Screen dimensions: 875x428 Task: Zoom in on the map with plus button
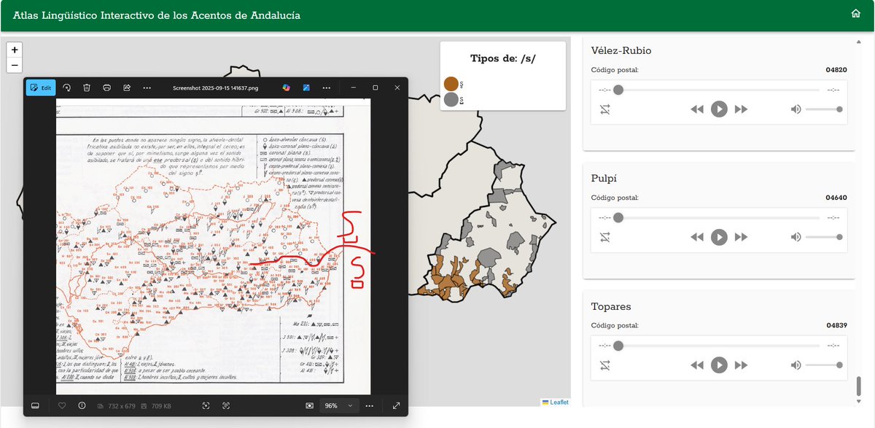tap(14, 50)
